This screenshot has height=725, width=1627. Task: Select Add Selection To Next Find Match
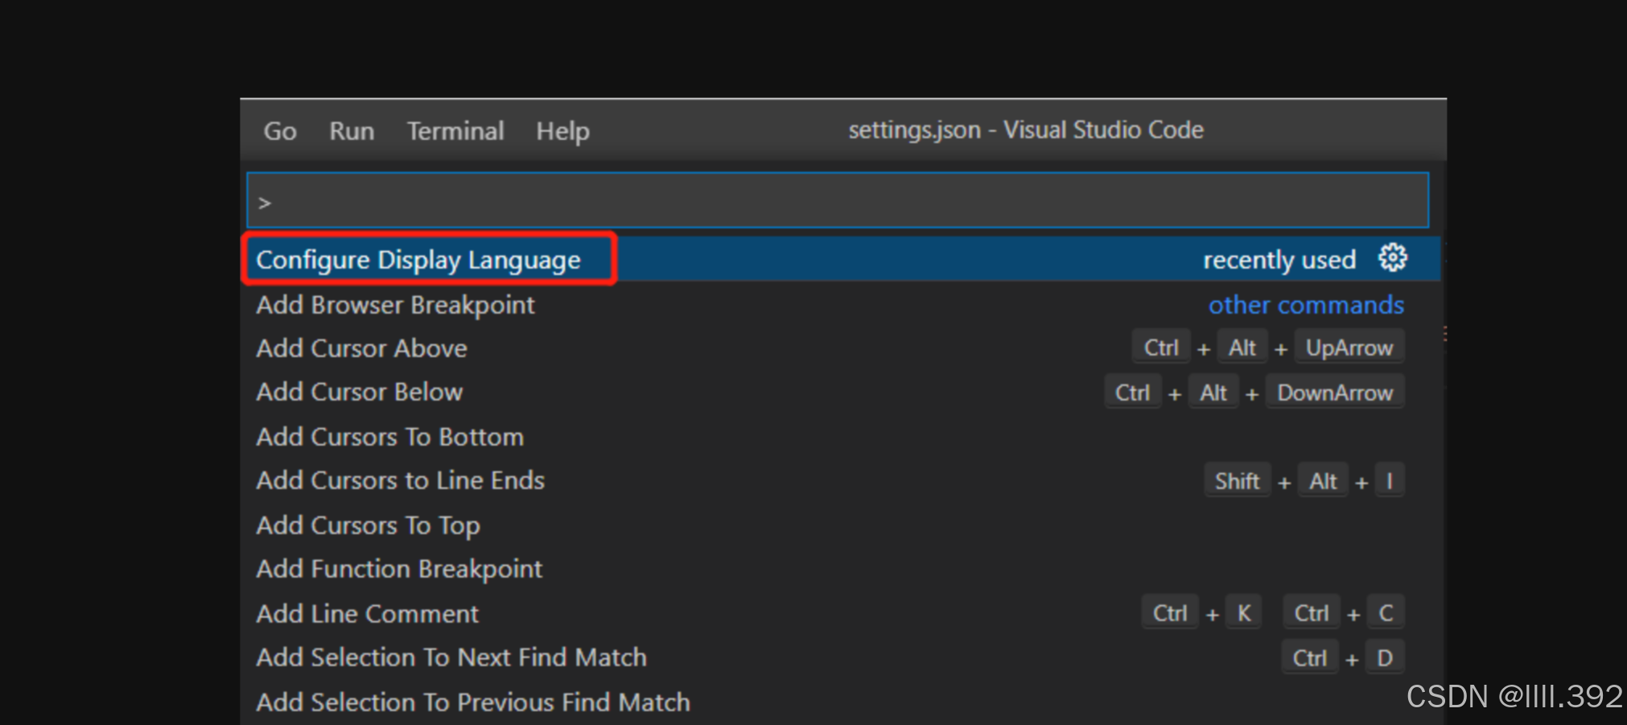pyautogui.click(x=841, y=658)
